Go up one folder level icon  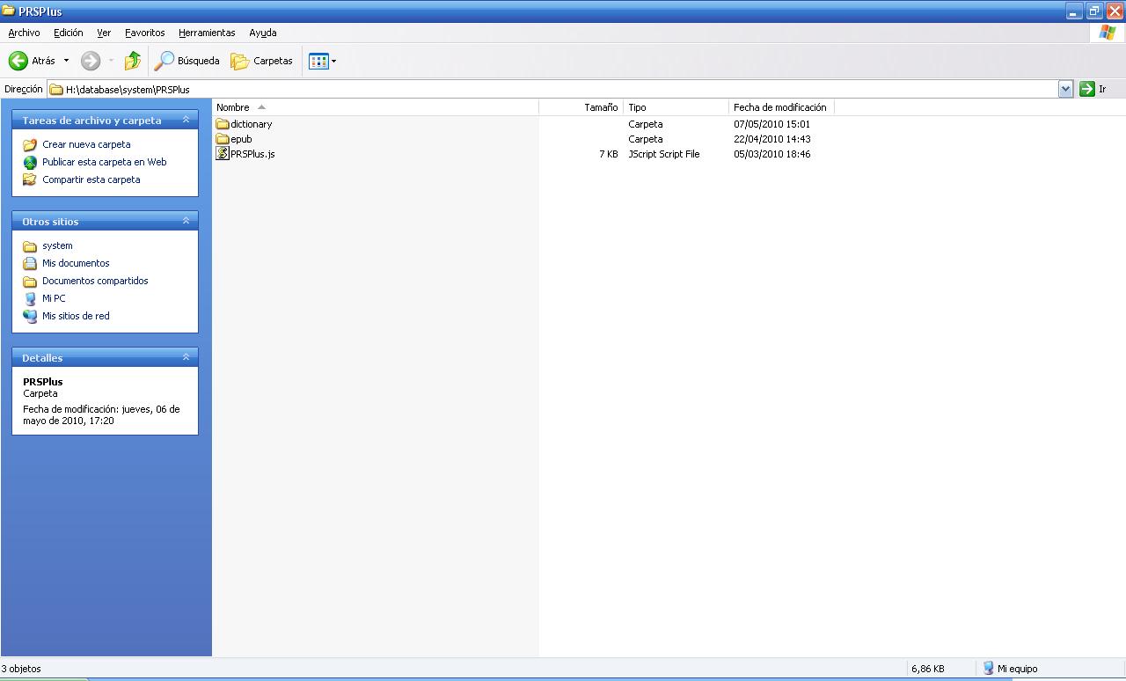133,61
